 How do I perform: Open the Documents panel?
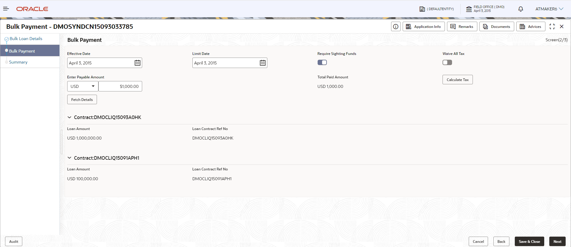[497, 26]
